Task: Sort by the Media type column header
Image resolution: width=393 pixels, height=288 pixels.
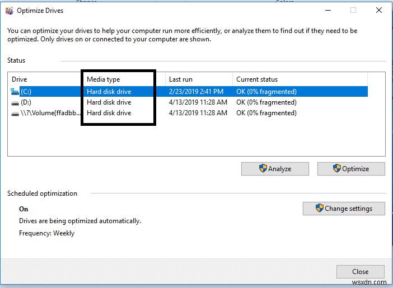Action: (103, 79)
